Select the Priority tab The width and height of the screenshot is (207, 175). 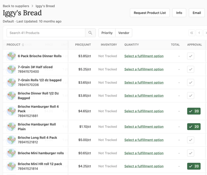coord(107,33)
